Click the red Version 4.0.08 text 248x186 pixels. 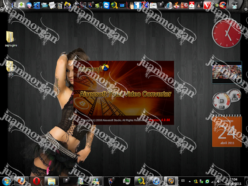[x=159, y=120]
